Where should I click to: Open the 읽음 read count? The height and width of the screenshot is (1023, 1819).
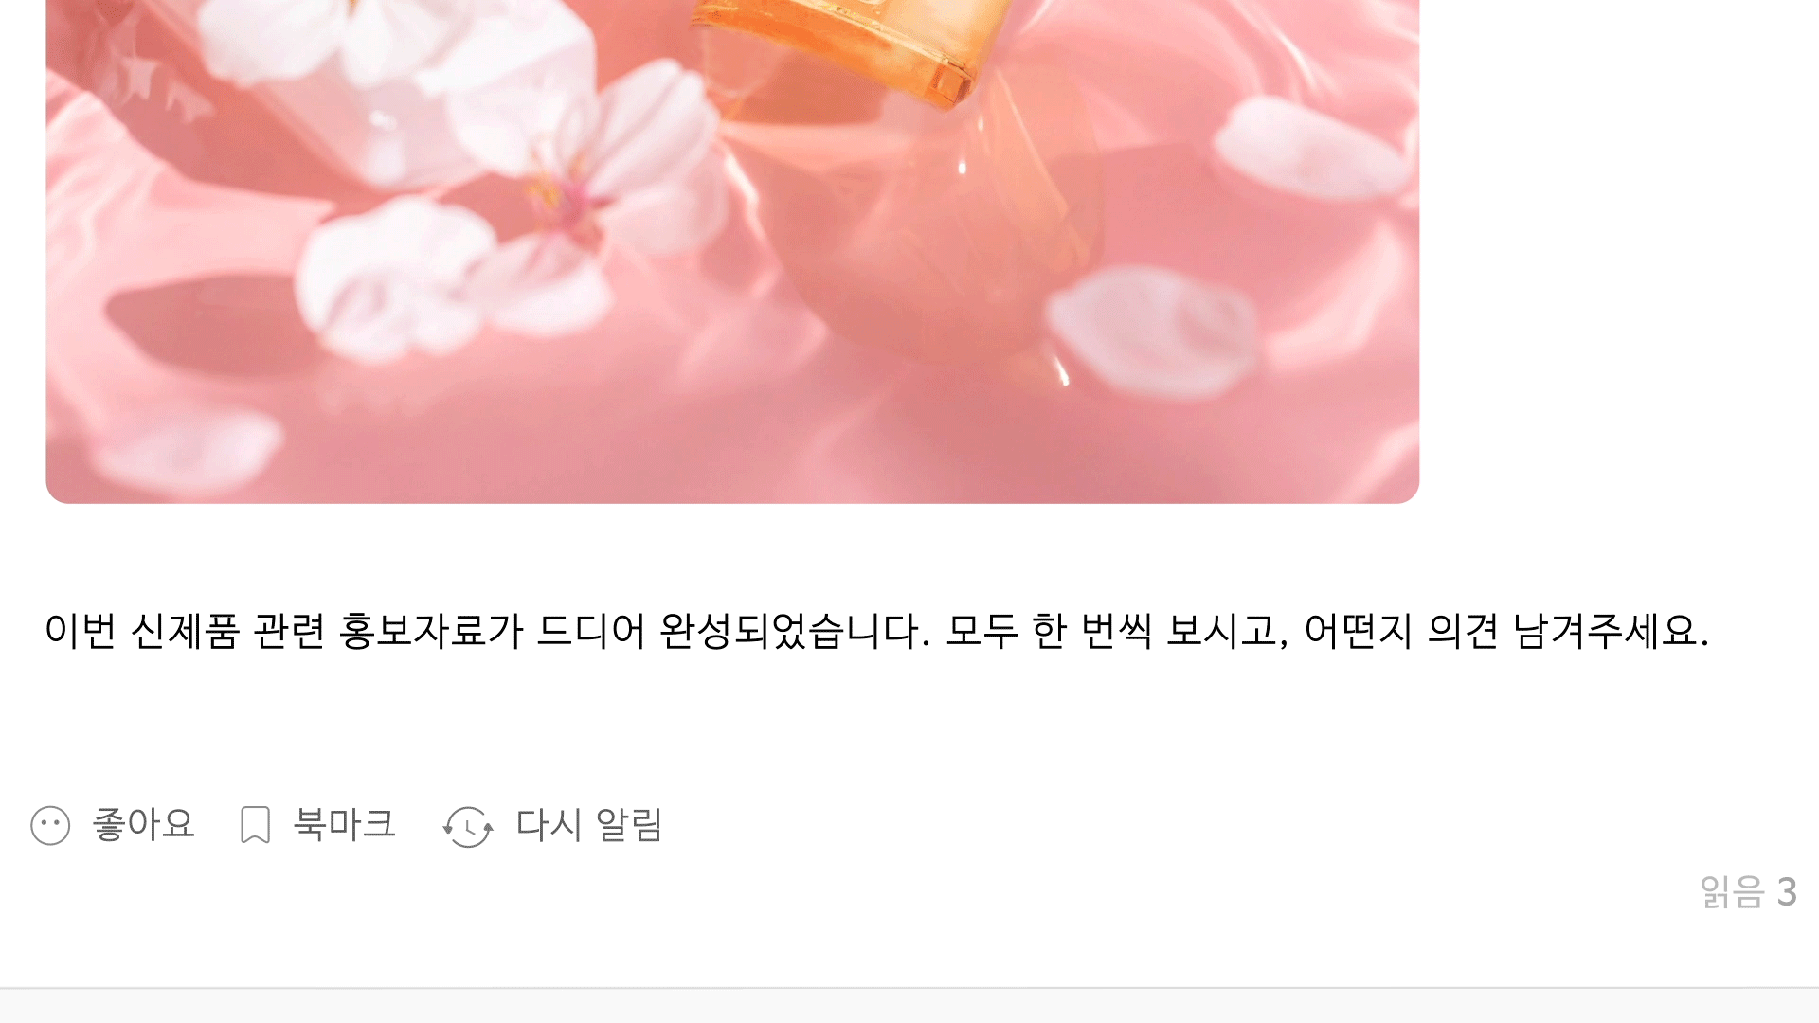pos(1748,892)
